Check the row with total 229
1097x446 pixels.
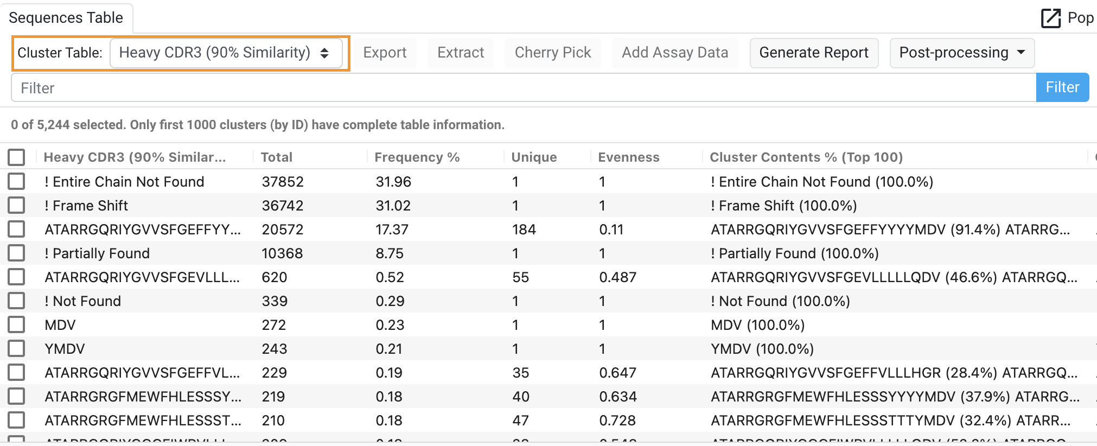16,372
